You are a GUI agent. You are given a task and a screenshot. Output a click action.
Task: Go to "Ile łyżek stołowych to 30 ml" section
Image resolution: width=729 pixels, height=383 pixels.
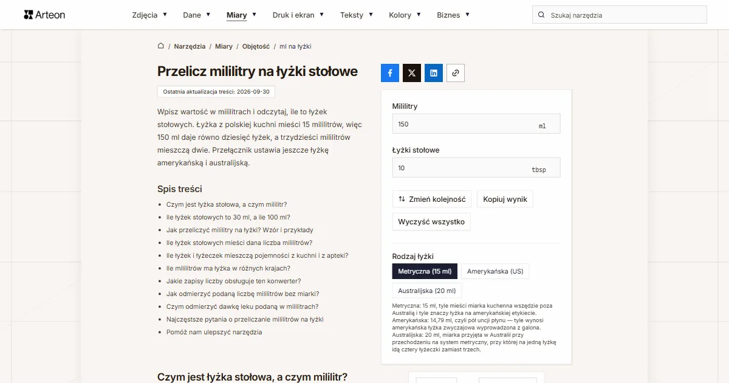point(228,217)
